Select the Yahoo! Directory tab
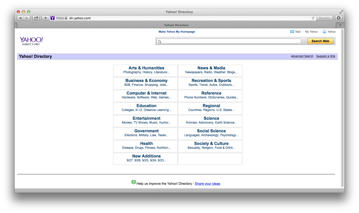 click(176, 25)
